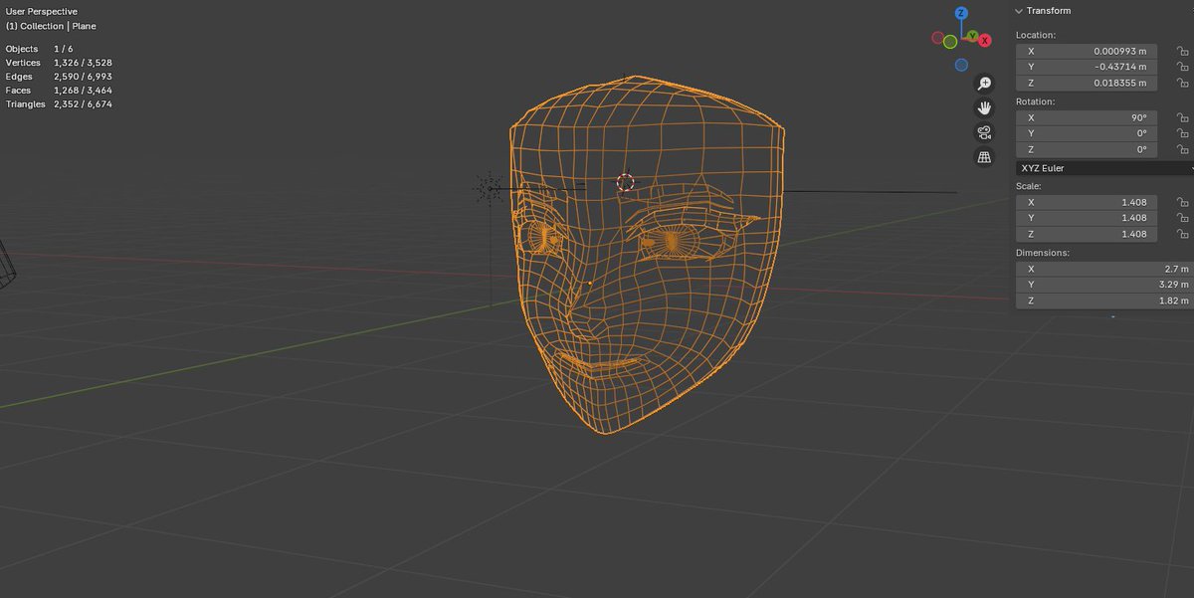Click the Dimensions Z field 1.82 m
The width and height of the screenshot is (1194, 598).
[1104, 300]
